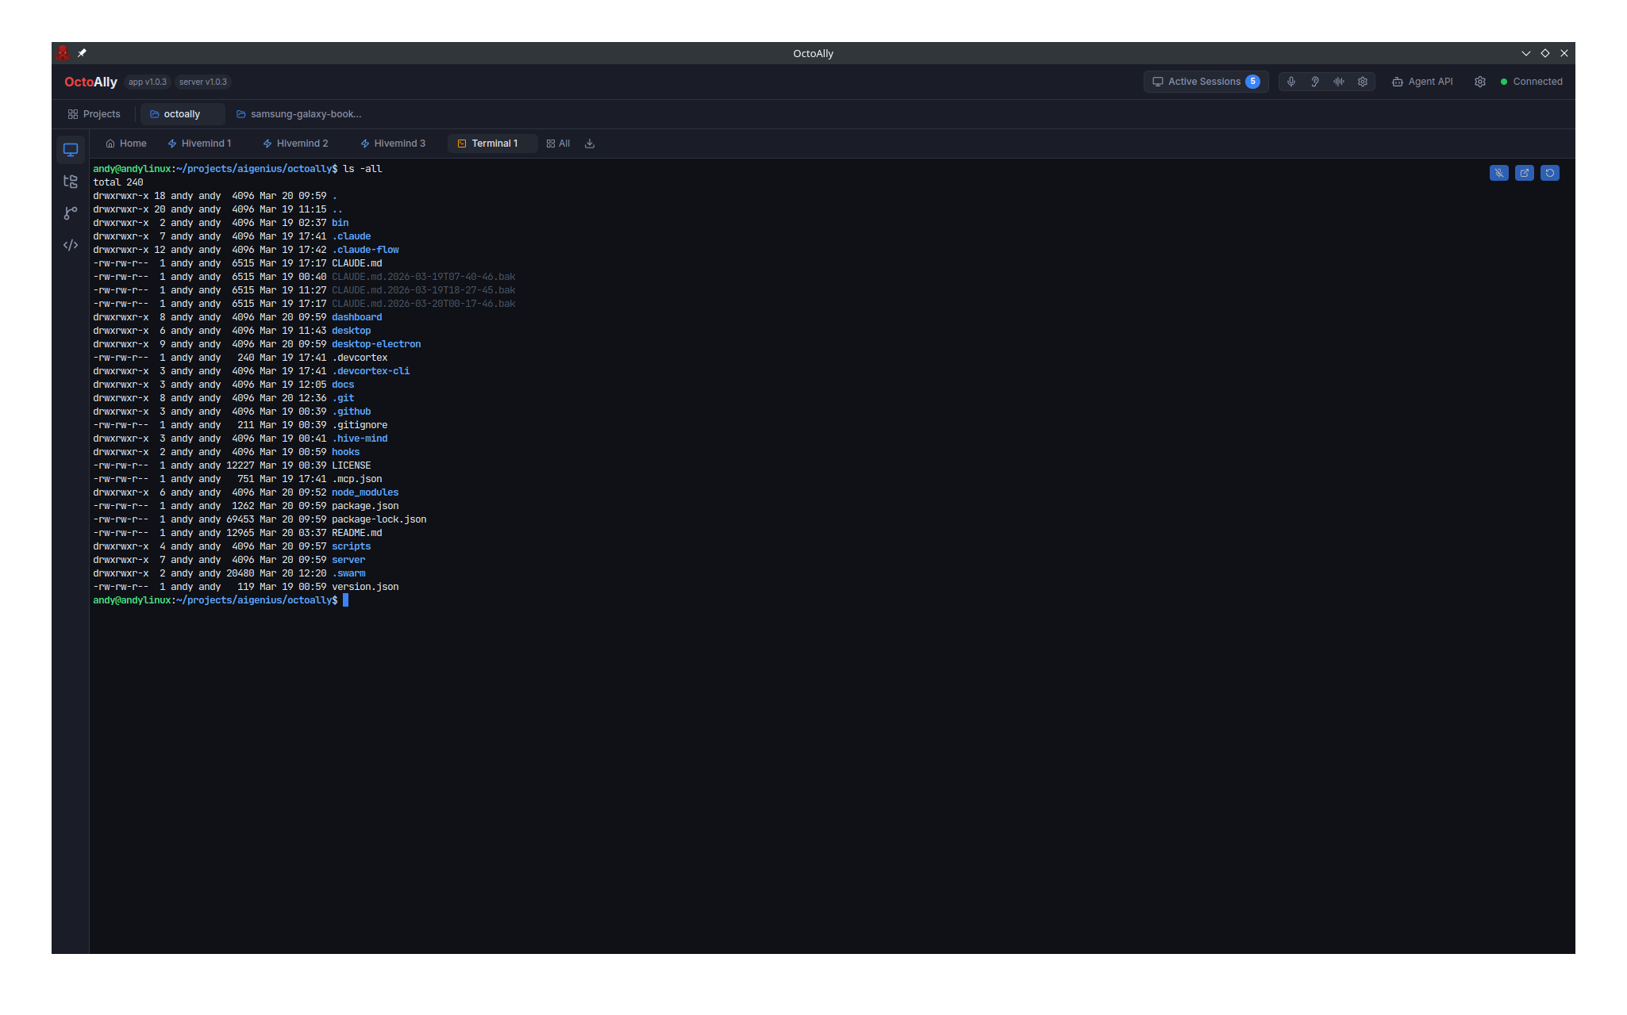Click the microphone icon in the header
Image resolution: width=1627 pixels, height=1015 pixels.
click(1291, 81)
